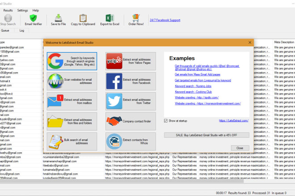
Task: Select Google search by keywords option
Action: [x=72, y=61]
